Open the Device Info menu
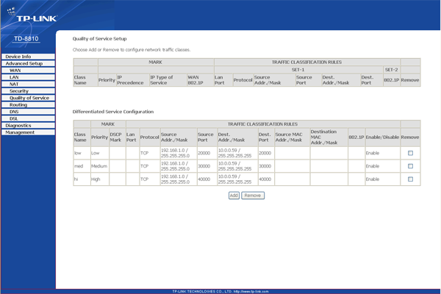The width and height of the screenshot is (441, 294). [x=28, y=57]
